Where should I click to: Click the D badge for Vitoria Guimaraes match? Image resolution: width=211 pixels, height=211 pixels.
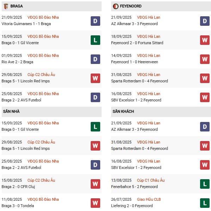95,21
